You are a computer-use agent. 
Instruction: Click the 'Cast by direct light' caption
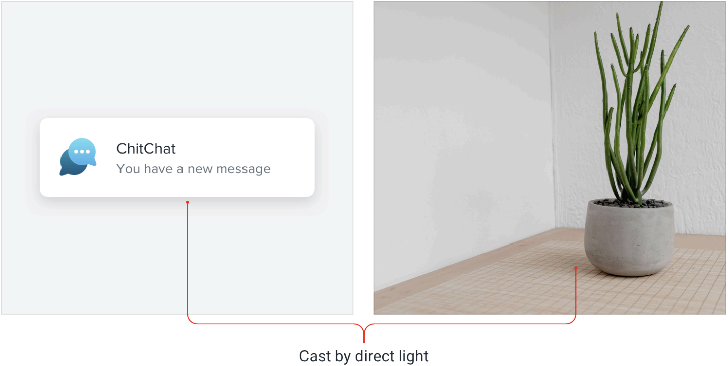pyautogui.click(x=363, y=356)
